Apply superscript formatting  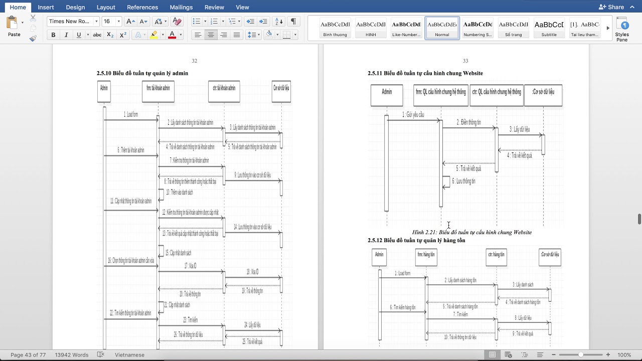(123, 35)
